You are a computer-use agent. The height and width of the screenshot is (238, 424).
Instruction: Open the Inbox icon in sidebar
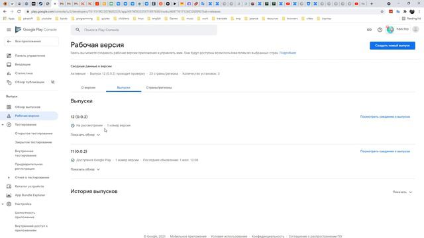pos(9,65)
